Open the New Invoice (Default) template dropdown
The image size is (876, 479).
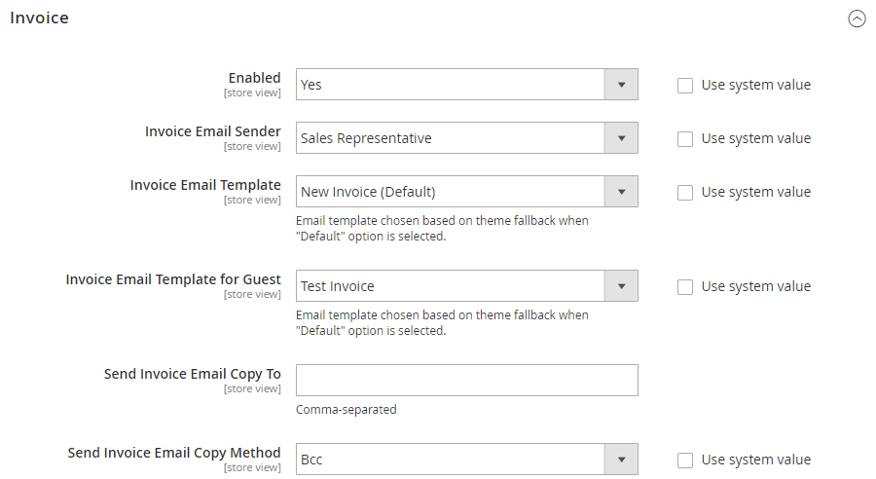click(x=467, y=192)
